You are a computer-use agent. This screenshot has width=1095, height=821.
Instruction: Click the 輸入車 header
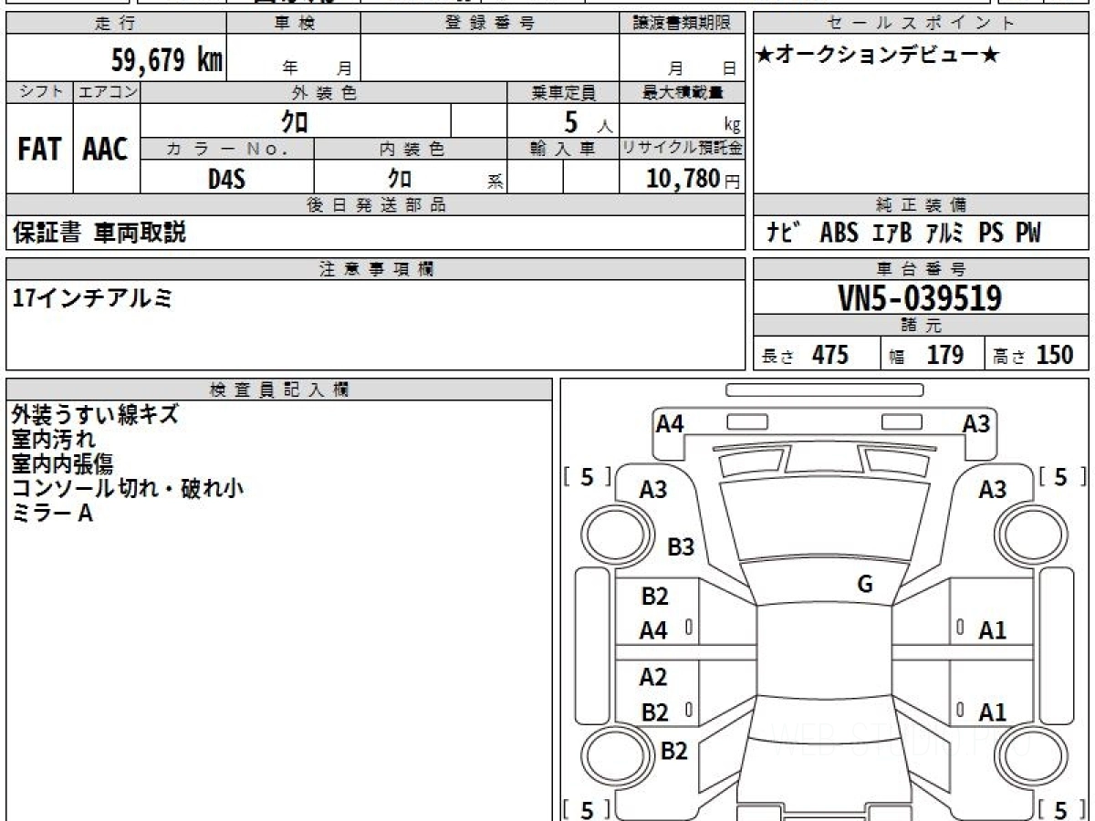click(x=563, y=150)
